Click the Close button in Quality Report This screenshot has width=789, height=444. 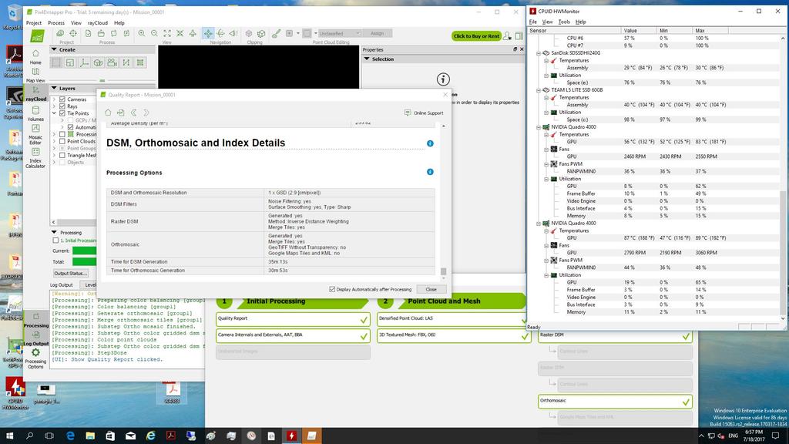431,290
